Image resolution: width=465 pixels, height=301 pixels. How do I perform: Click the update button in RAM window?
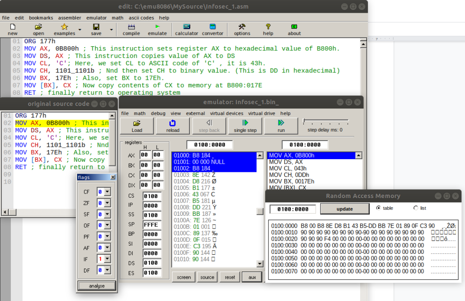[345, 209]
